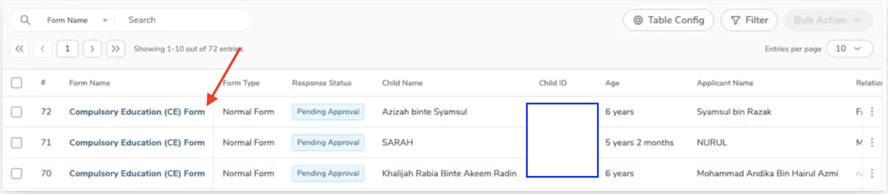Screen dimensions: 888x194
Task: Go to next page of entries
Action: 92,49
